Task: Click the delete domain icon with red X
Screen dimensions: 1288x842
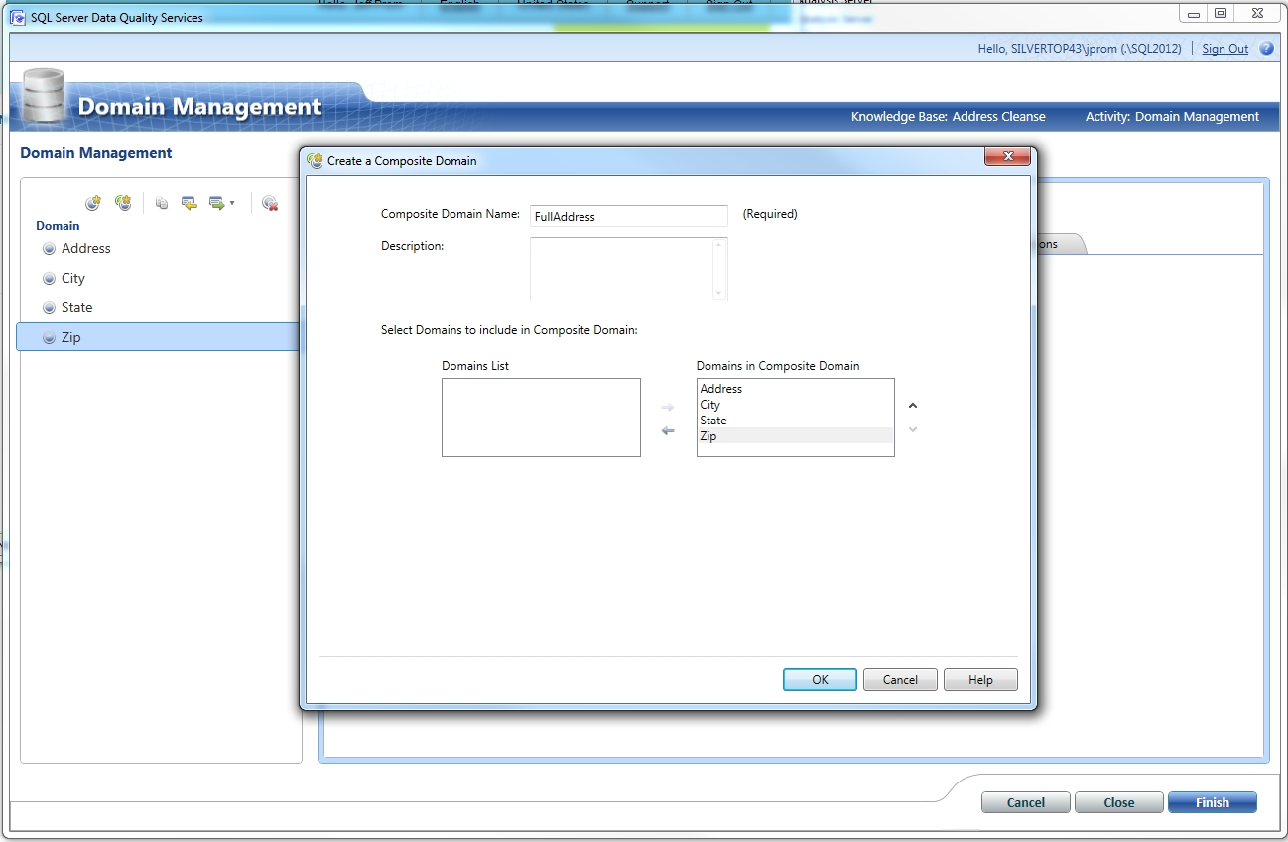Action: point(270,203)
